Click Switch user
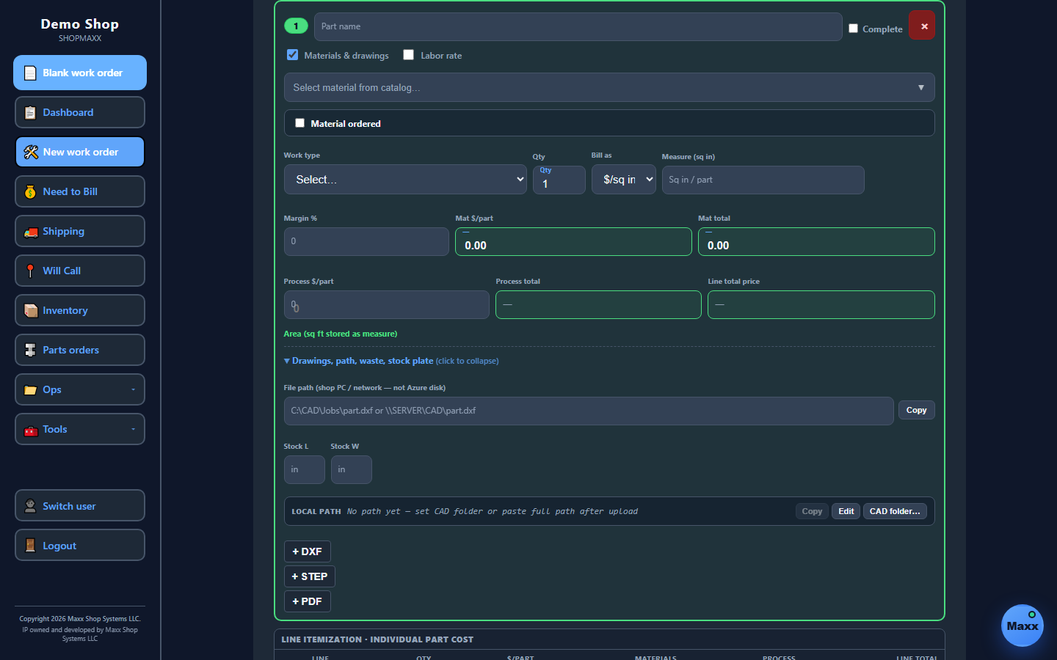 (x=80, y=506)
